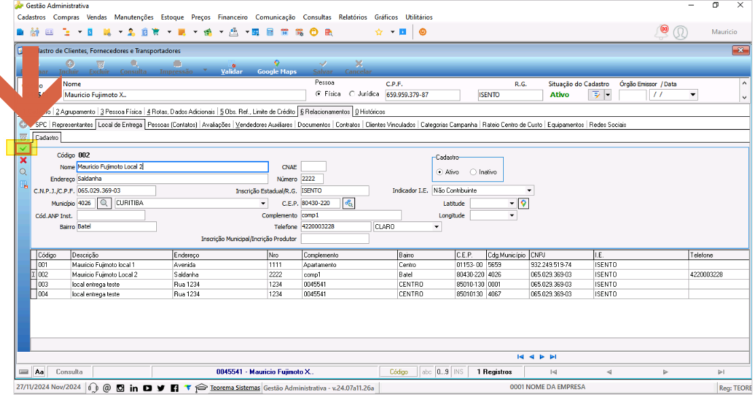Open map pin icon beside Latitude
Viewport: 753px width, 396px height.
(x=524, y=203)
